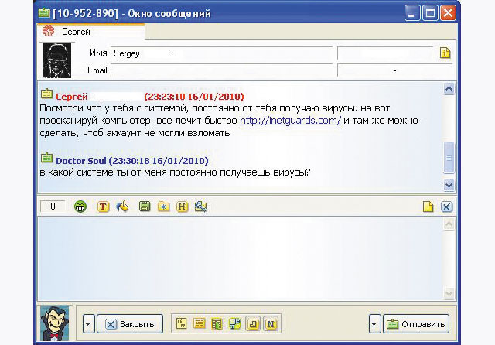Open the paint bucket background color tool

(122, 207)
